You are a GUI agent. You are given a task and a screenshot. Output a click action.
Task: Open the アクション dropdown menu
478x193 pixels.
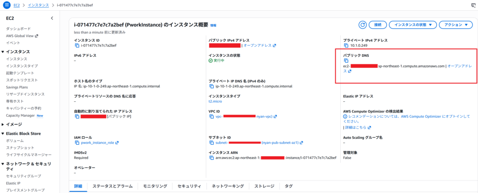[456, 25]
